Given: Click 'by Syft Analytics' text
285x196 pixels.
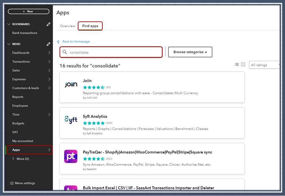Looking at the screenshot, I should click(93, 134).
